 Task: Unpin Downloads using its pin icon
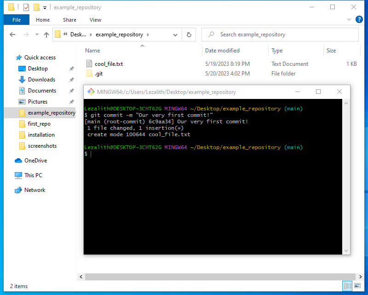coord(72,80)
